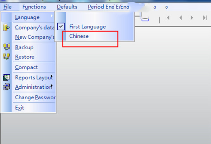Go to previous record arrow
Image resolution: width=211 pixels, height=144 pixels.
(180, 18)
